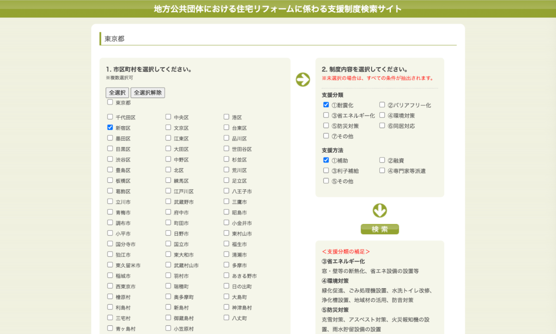Click the 検索 search button

(379, 229)
